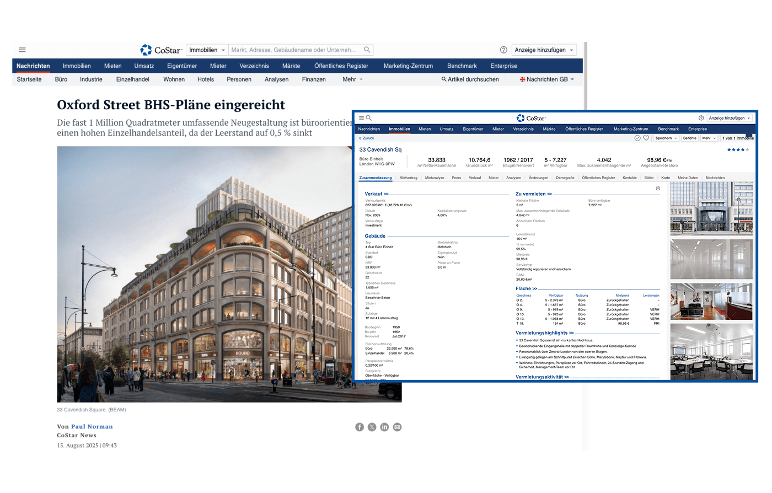Toggle the heart favorite icon for the property
The image size is (772, 493).
tap(646, 138)
